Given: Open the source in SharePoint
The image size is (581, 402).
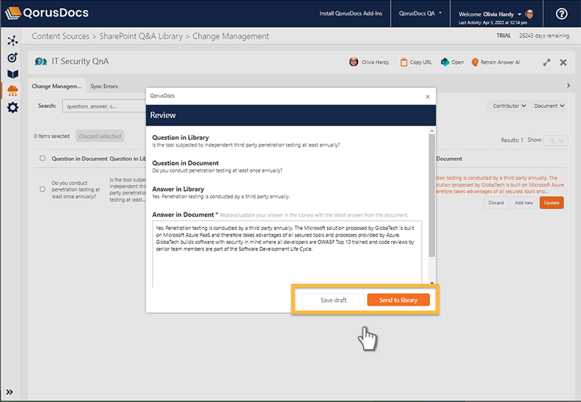Looking at the screenshot, I should (452, 62).
